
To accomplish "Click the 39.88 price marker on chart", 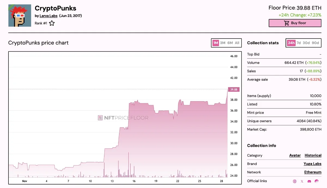I will pyautogui.click(x=234, y=90).
